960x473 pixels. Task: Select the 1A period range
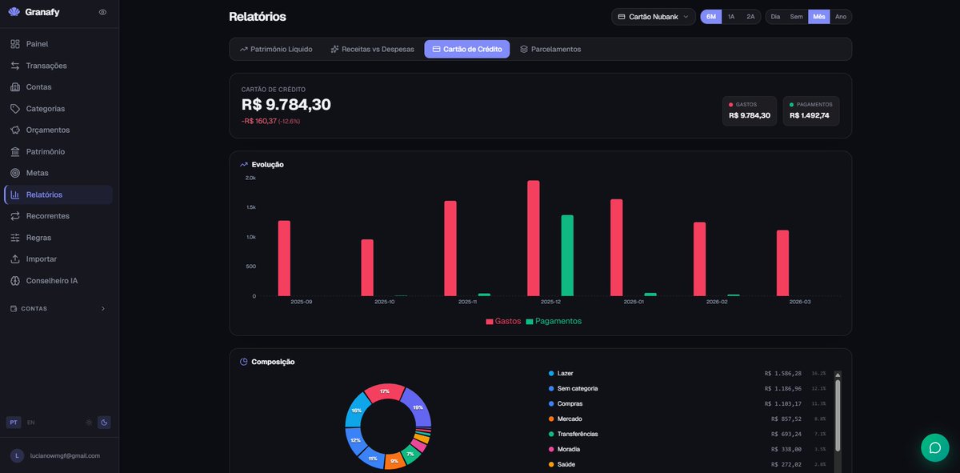point(731,17)
